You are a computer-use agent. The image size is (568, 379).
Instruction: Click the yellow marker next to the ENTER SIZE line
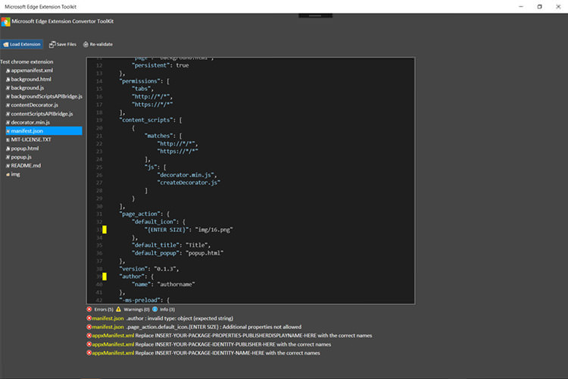point(105,230)
